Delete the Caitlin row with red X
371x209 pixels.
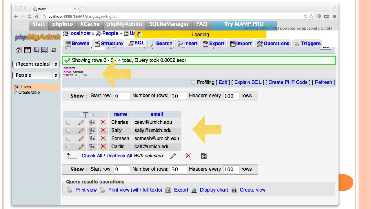click(x=103, y=147)
